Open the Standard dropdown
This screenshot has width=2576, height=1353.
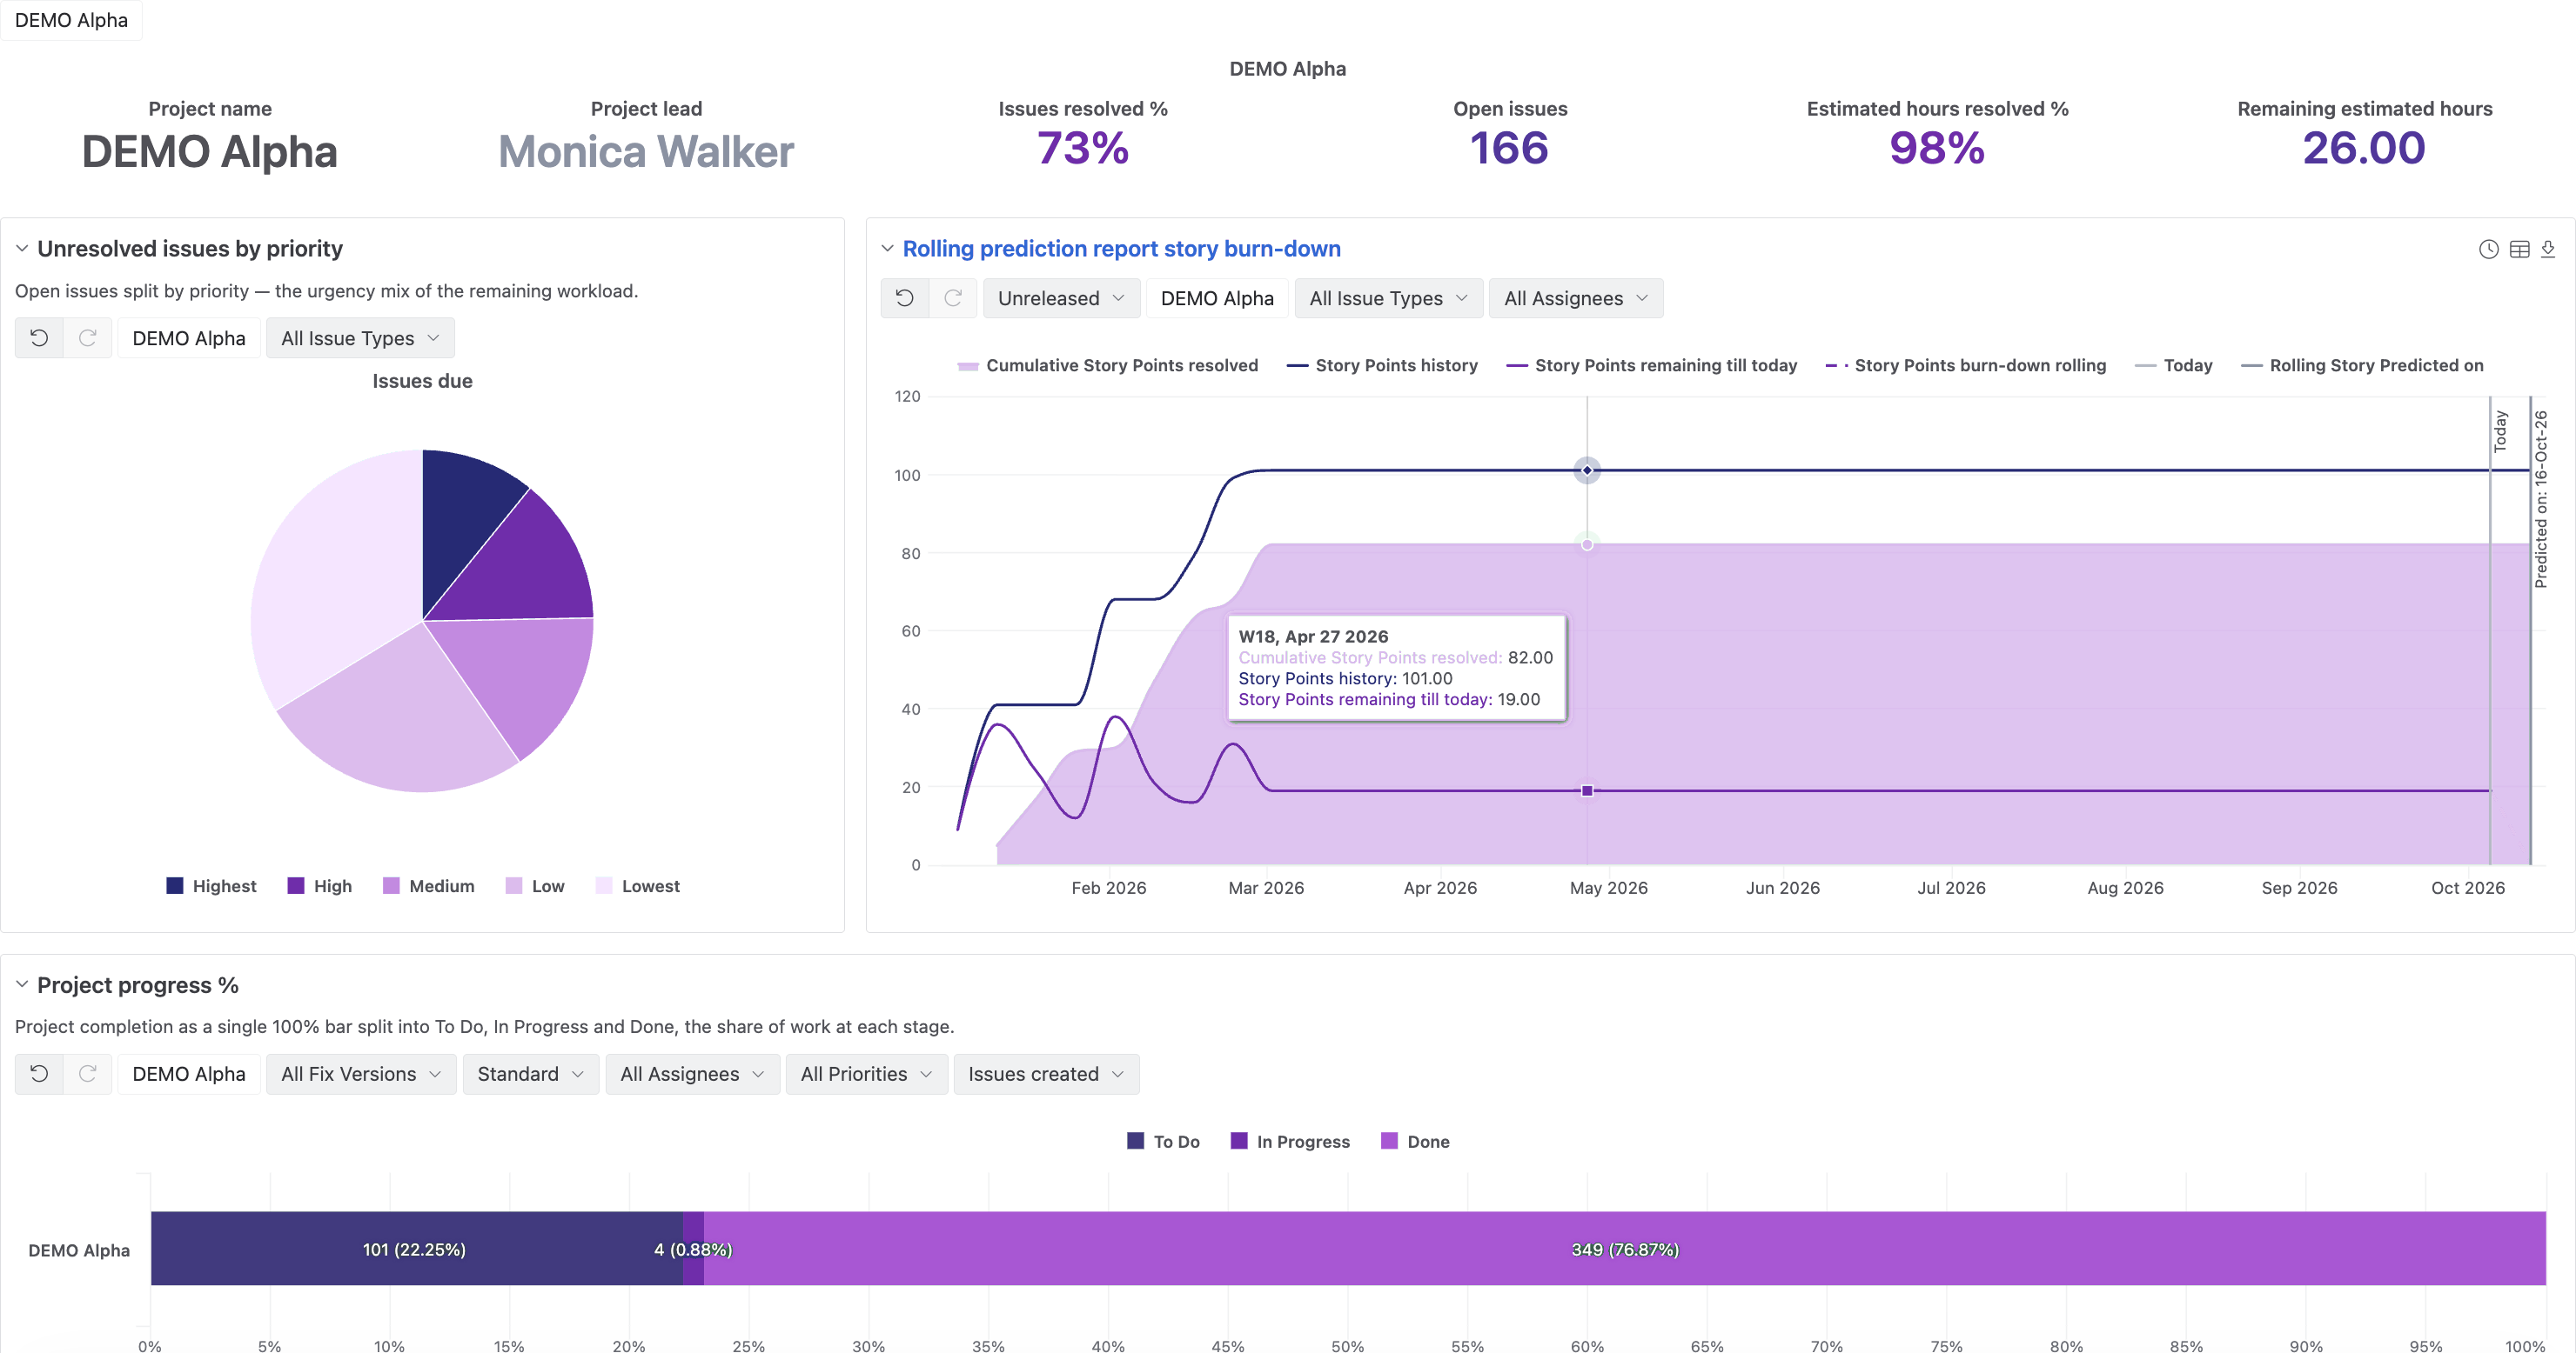tap(530, 1073)
